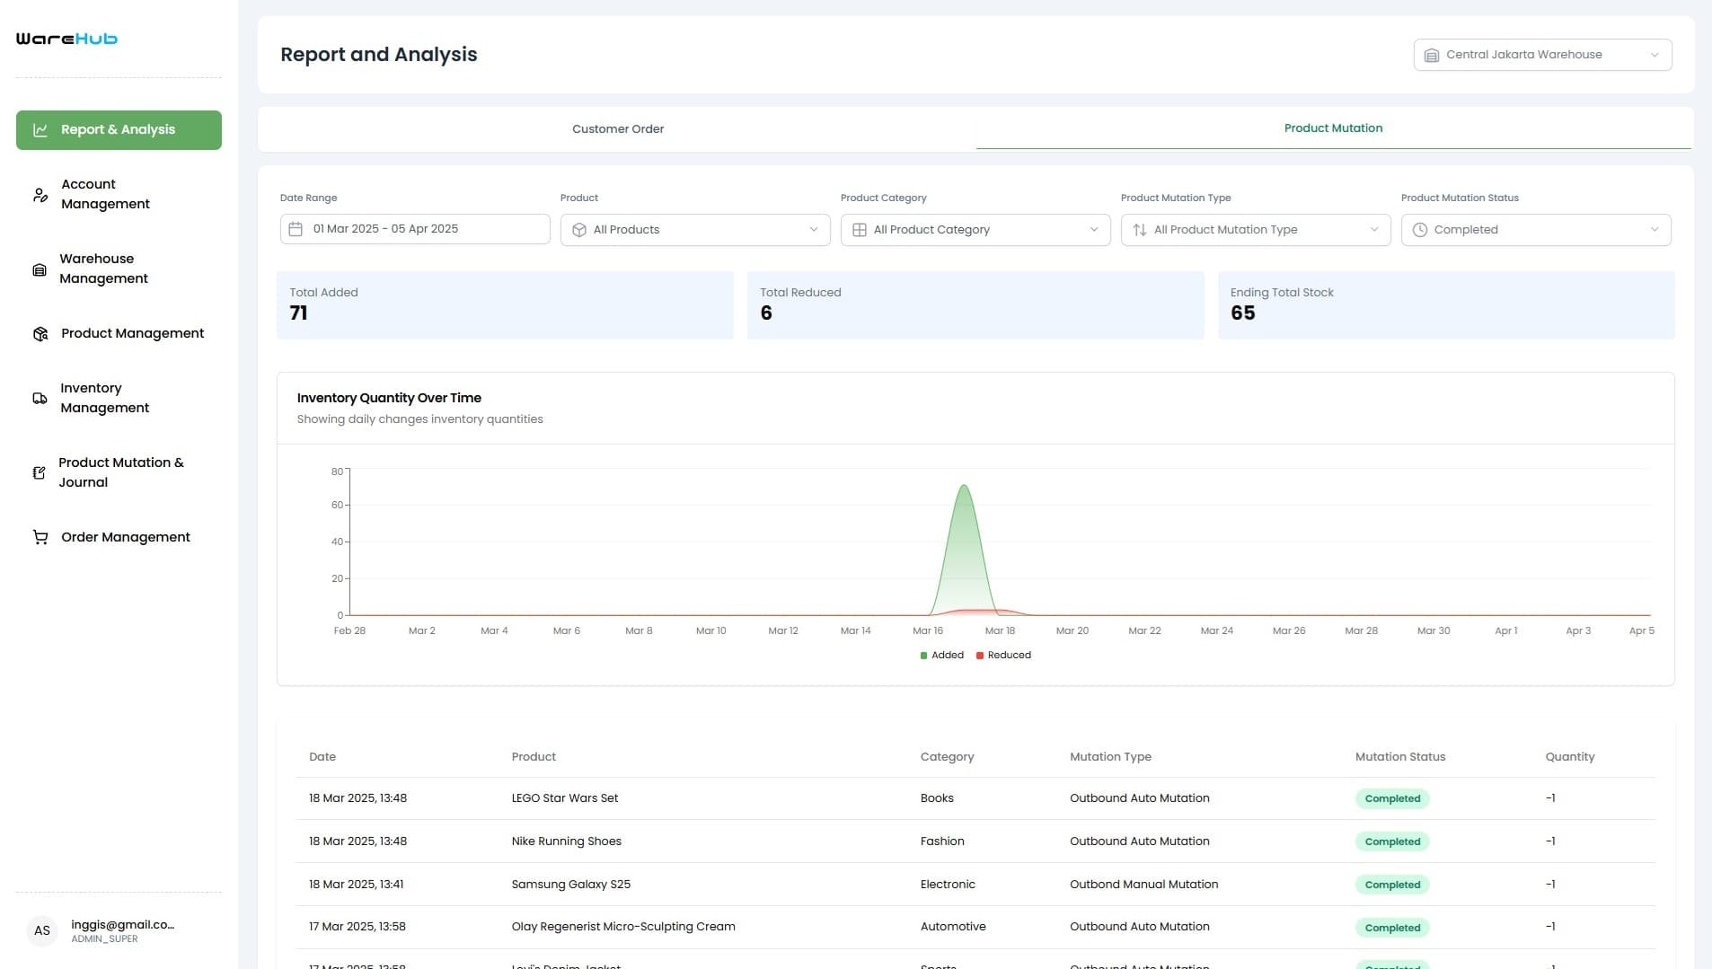Click the Product Mutation & Journal pencil icon
The image size is (1712, 969).
[x=40, y=472]
